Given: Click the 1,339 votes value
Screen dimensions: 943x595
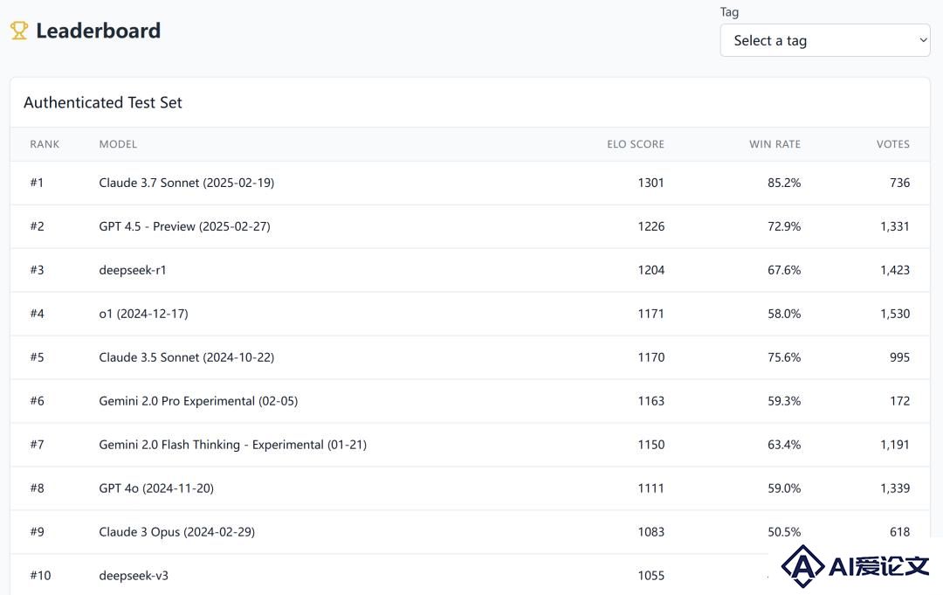Looking at the screenshot, I should click(895, 488).
